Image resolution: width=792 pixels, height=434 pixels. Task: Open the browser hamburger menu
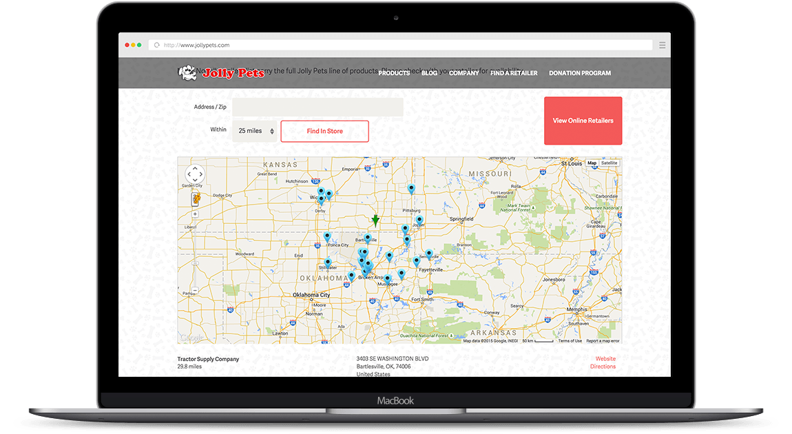(x=663, y=45)
